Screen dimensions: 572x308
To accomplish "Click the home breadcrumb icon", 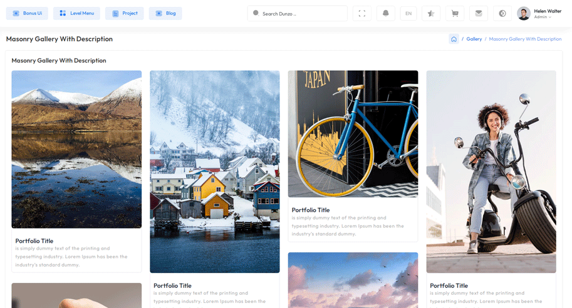I will (454, 39).
